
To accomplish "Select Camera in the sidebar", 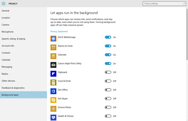I will 23,25.
